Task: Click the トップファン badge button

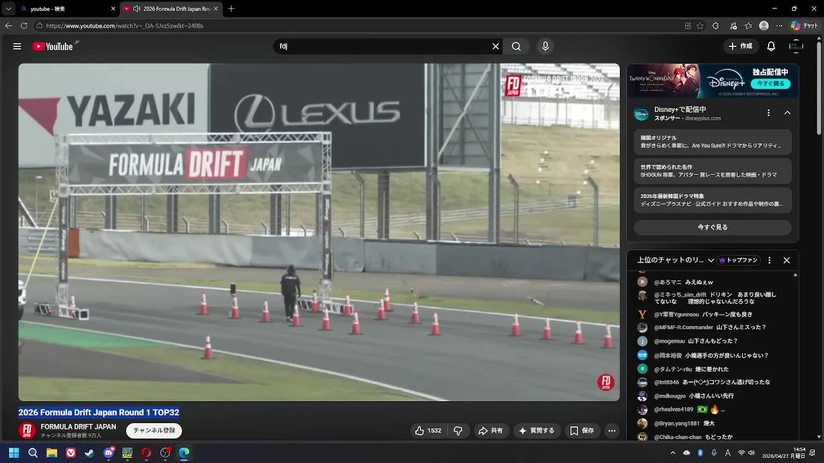Action: coord(738,260)
